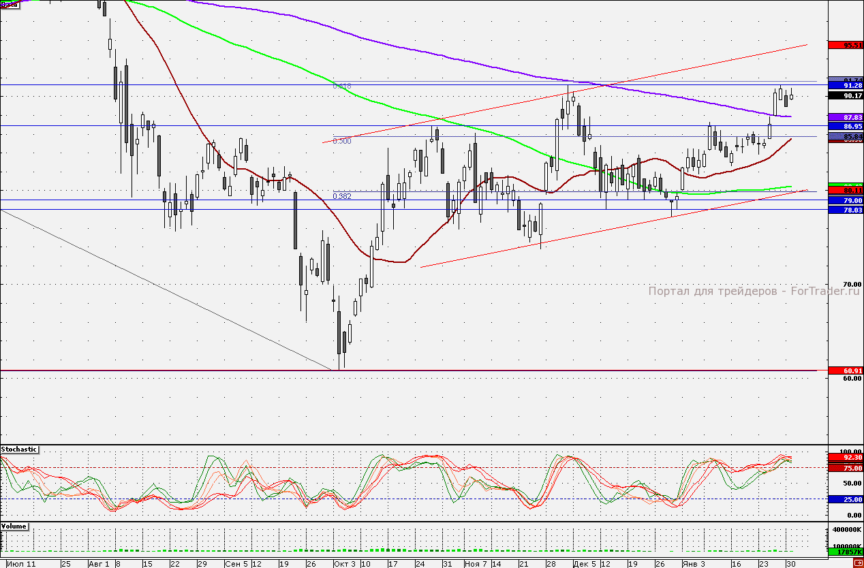Click the green 17857K volume tag

pos(845,552)
